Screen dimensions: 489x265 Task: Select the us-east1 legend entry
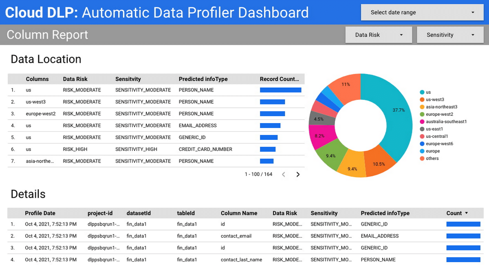[432, 129]
